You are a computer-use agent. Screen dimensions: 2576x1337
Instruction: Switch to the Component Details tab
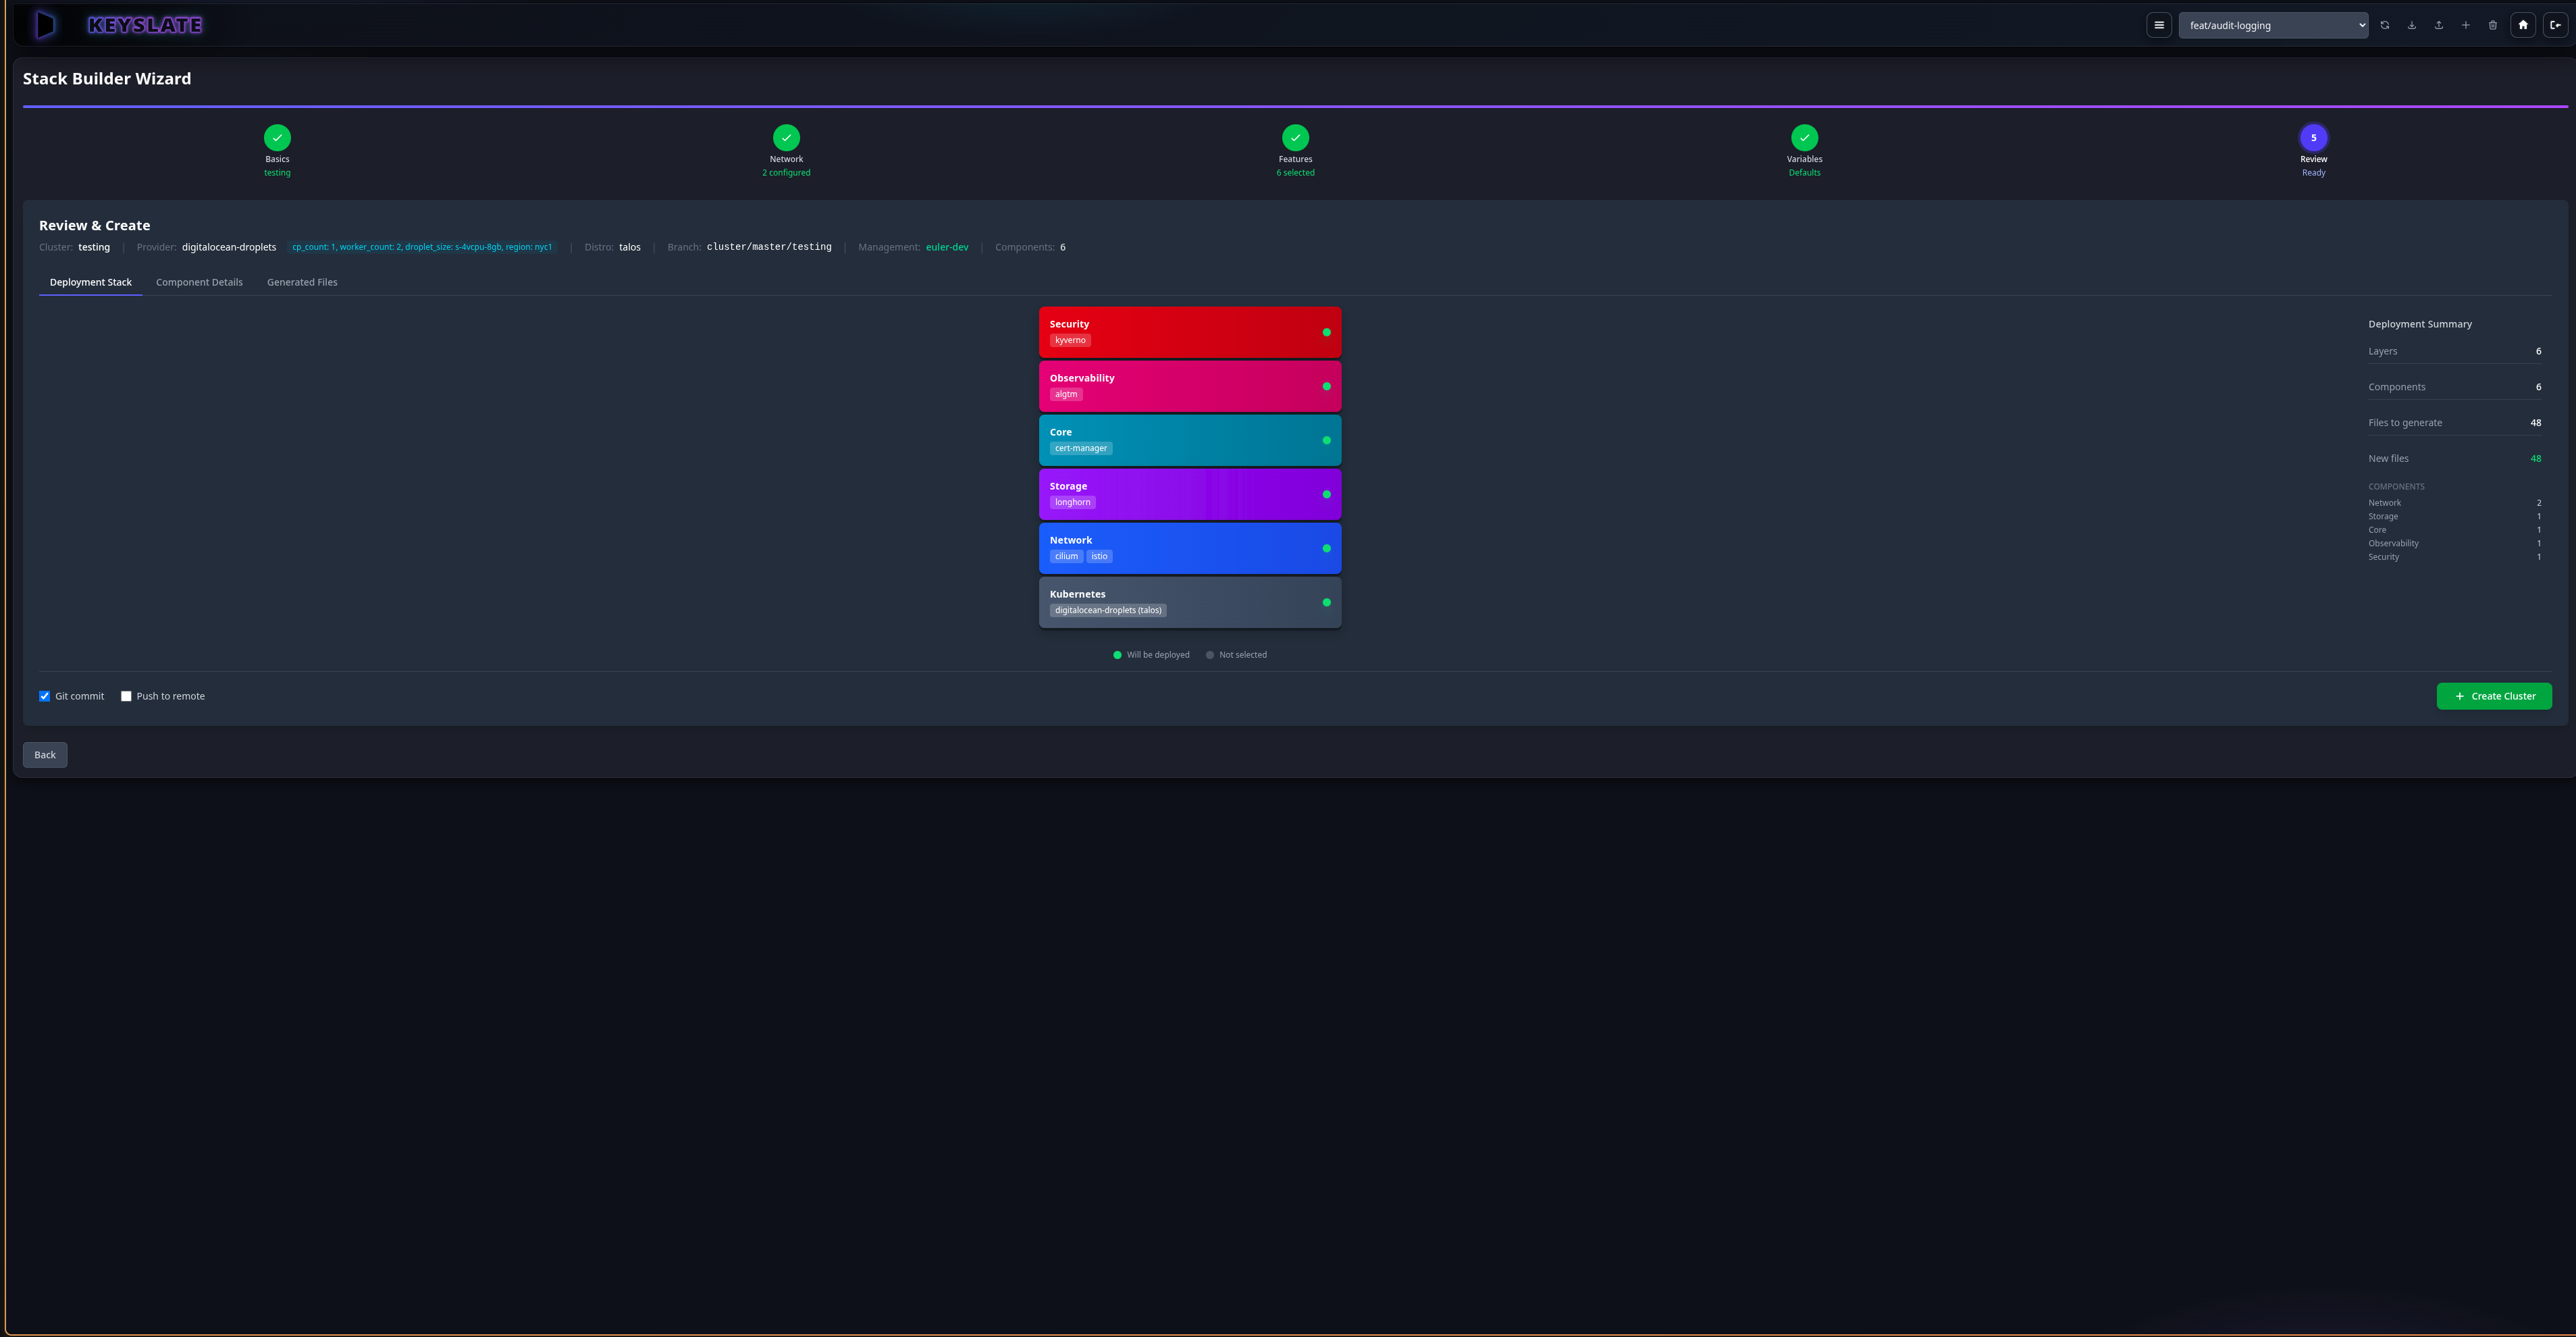tap(199, 282)
